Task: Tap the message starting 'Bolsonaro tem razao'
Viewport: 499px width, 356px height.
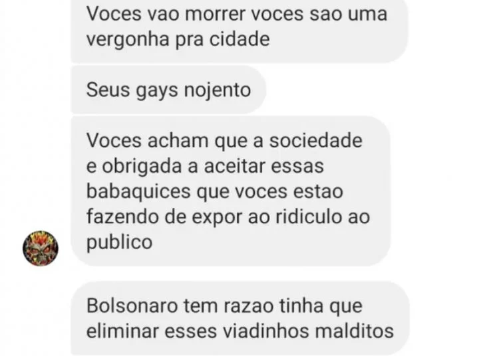Action: (x=240, y=319)
